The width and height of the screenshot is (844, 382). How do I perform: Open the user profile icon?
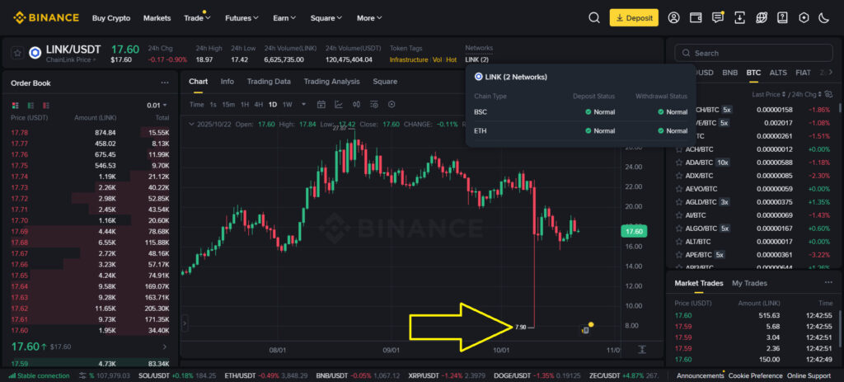coord(674,17)
